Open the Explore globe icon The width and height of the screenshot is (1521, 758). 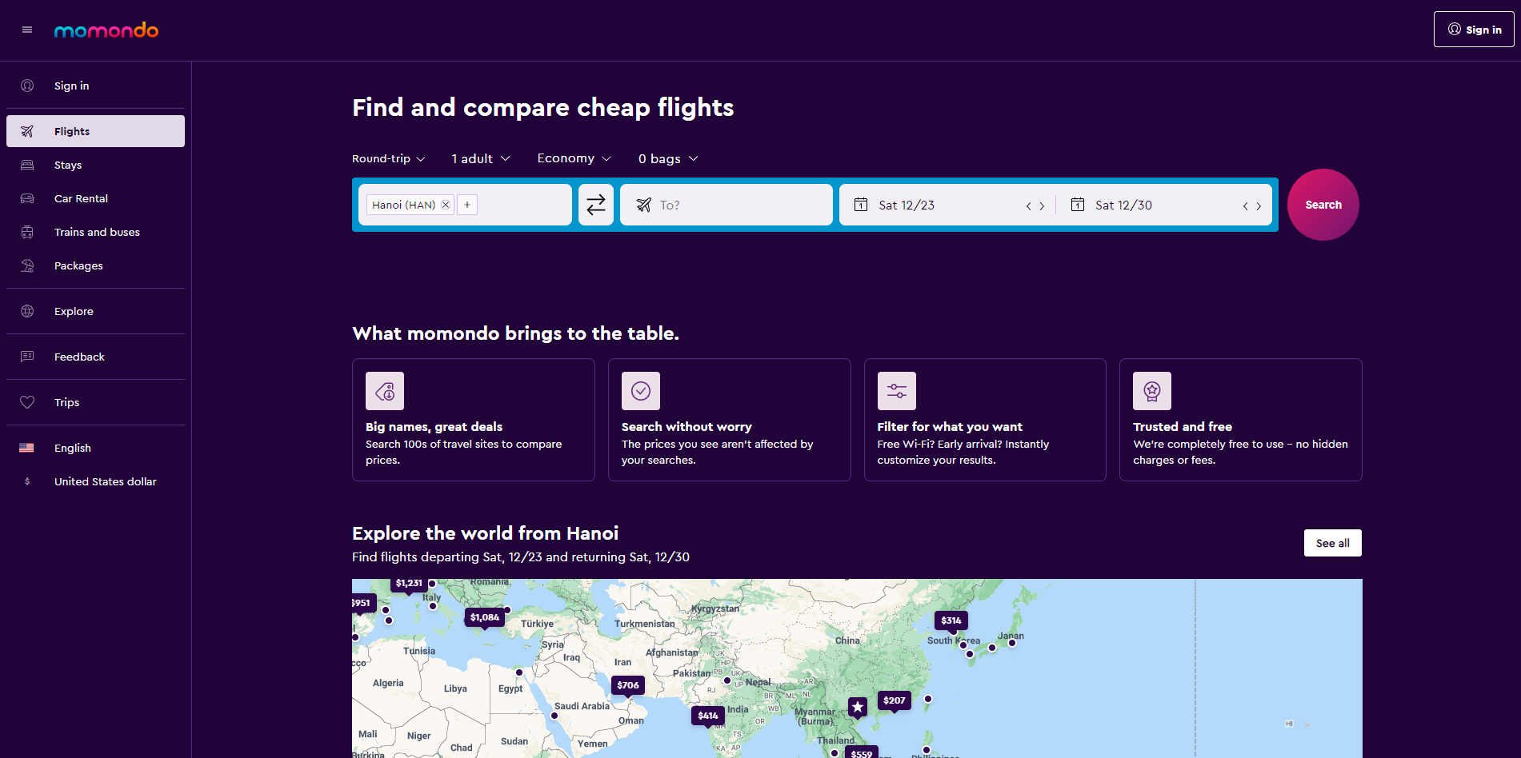27,311
